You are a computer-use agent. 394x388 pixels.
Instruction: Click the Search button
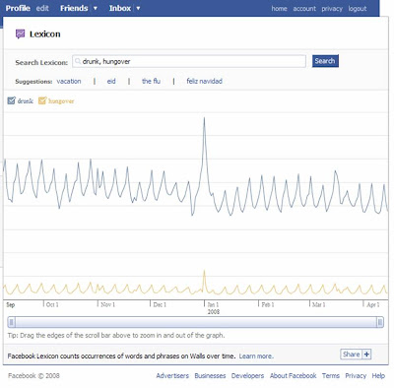pos(325,61)
